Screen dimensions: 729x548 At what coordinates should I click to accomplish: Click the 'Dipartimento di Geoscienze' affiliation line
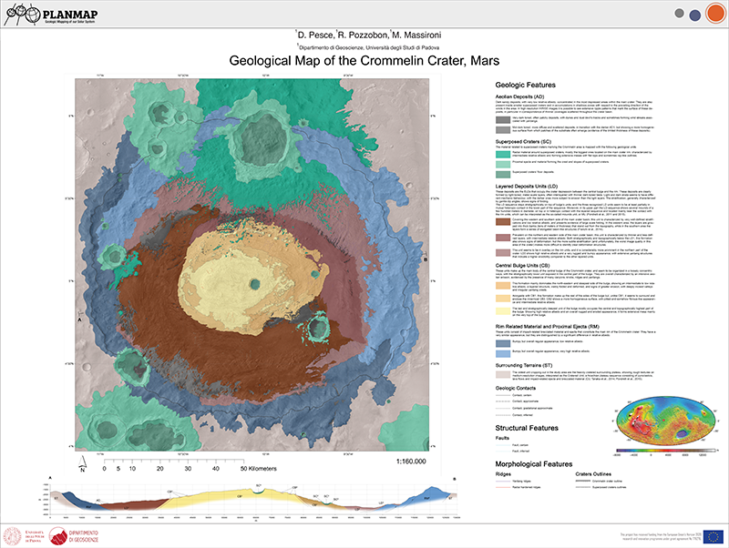[x=368, y=47]
